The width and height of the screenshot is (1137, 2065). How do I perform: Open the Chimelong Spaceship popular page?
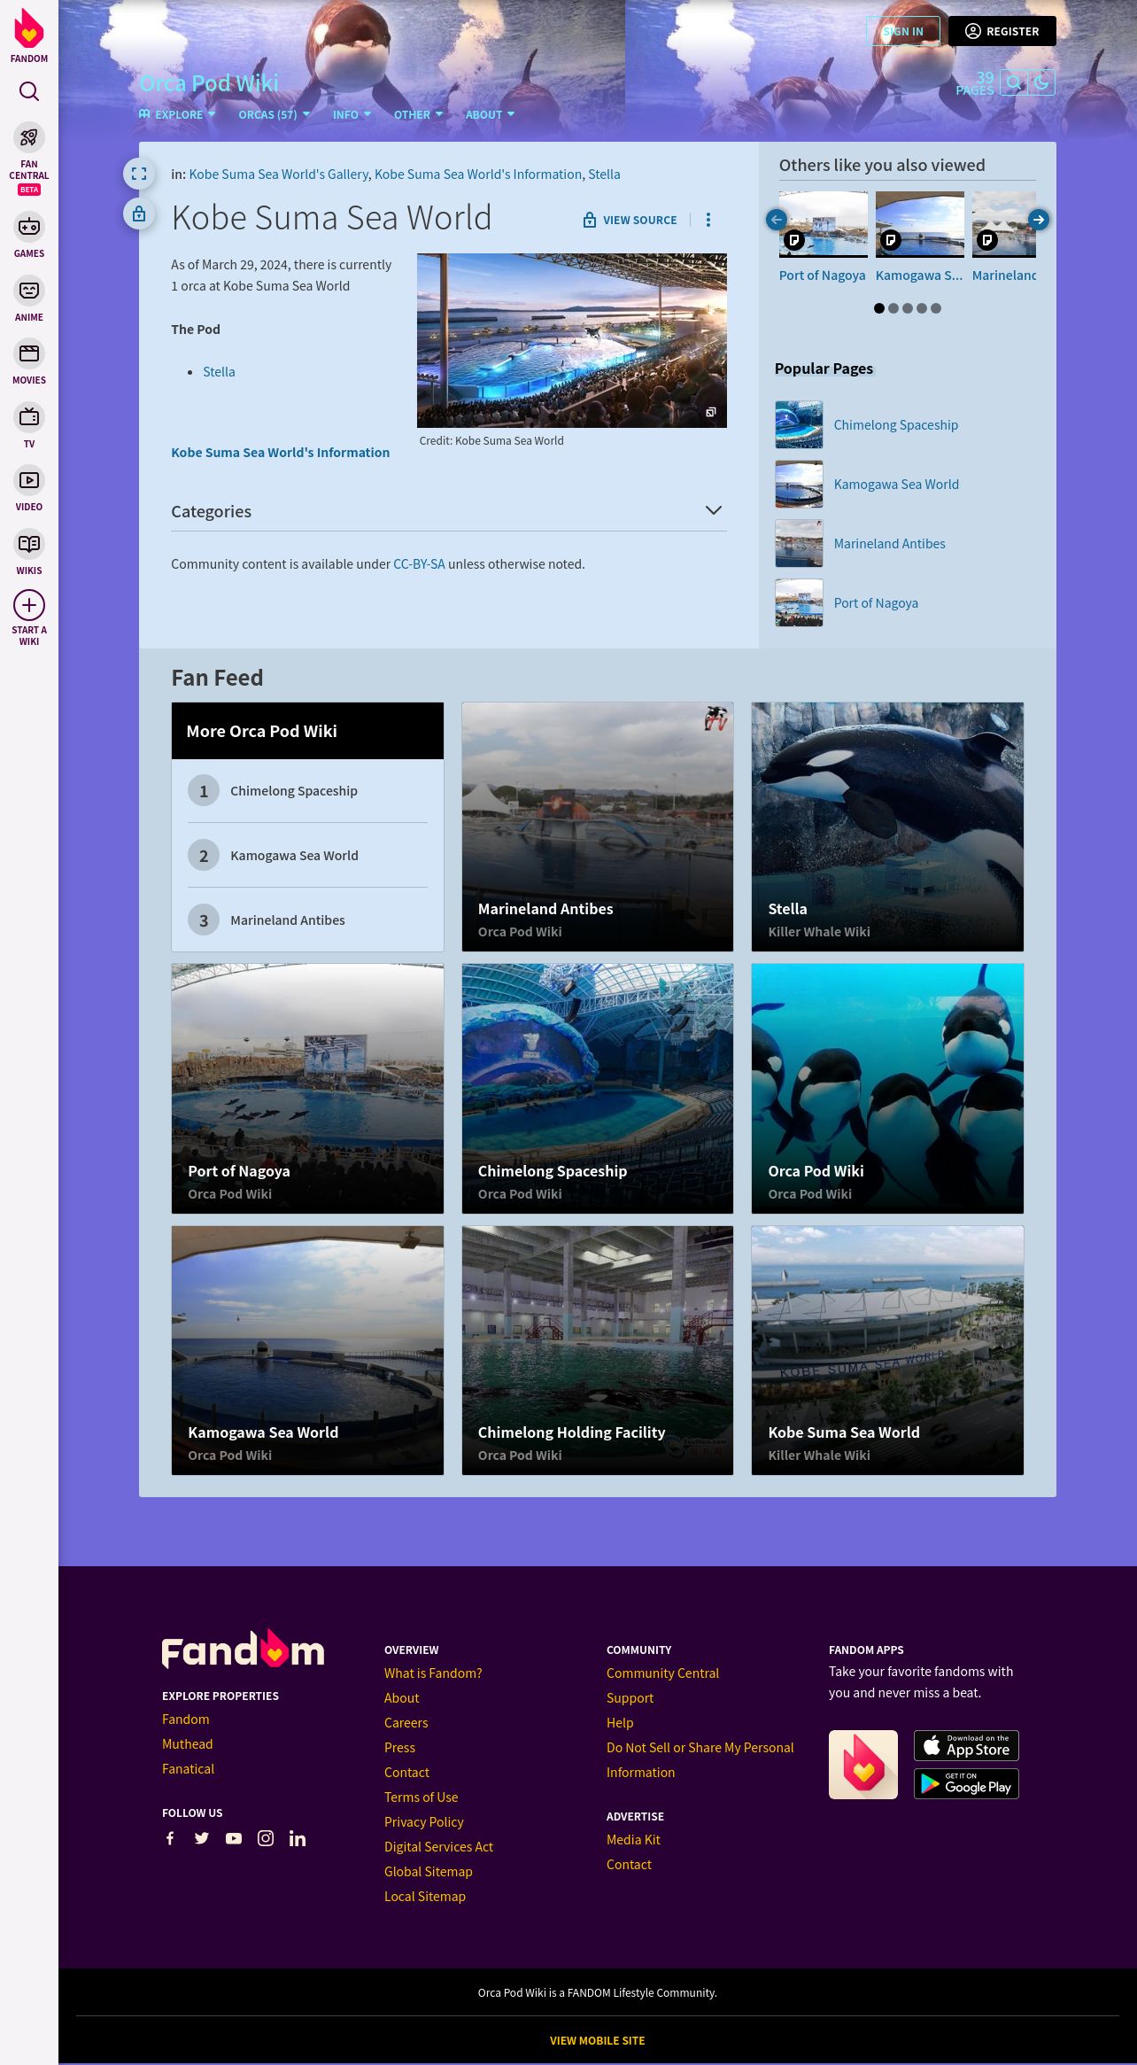coord(895,425)
